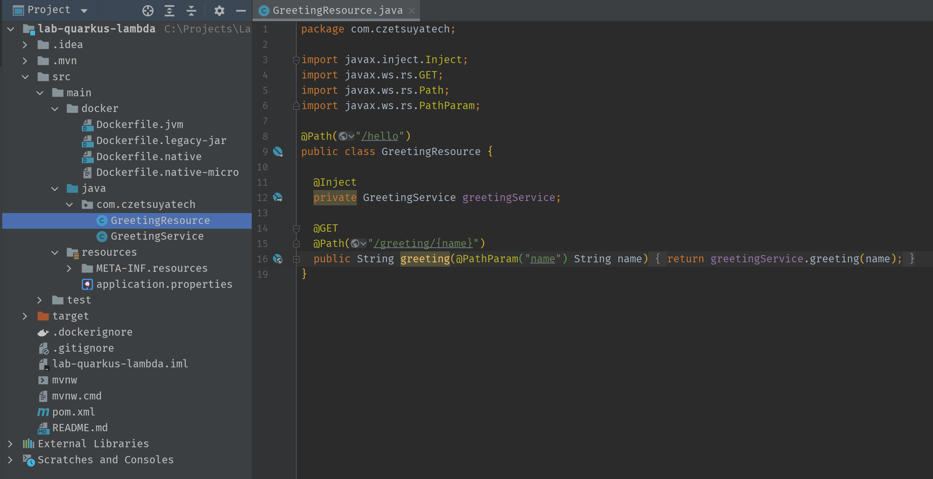
Task: Click the Select Opened File locate icon
Action: point(148,11)
